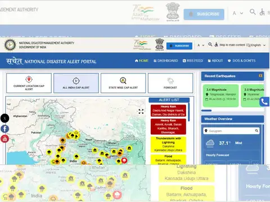
Task: Click the Sachet Hindi portal logo
Action: 14,61
